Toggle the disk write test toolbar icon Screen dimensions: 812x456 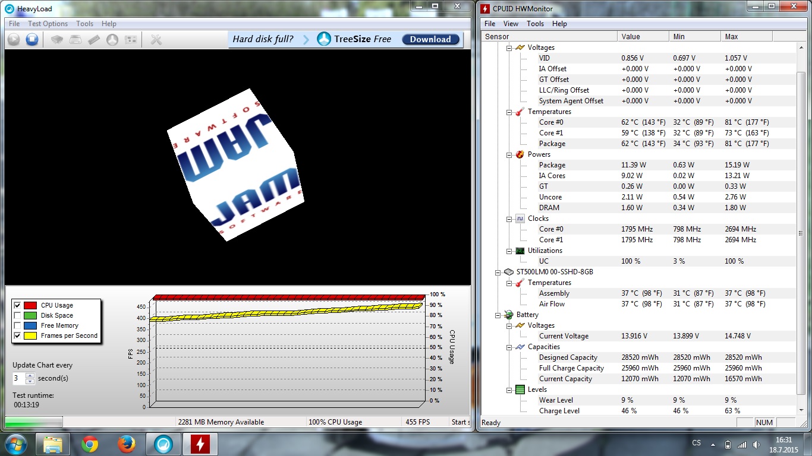click(x=75, y=40)
